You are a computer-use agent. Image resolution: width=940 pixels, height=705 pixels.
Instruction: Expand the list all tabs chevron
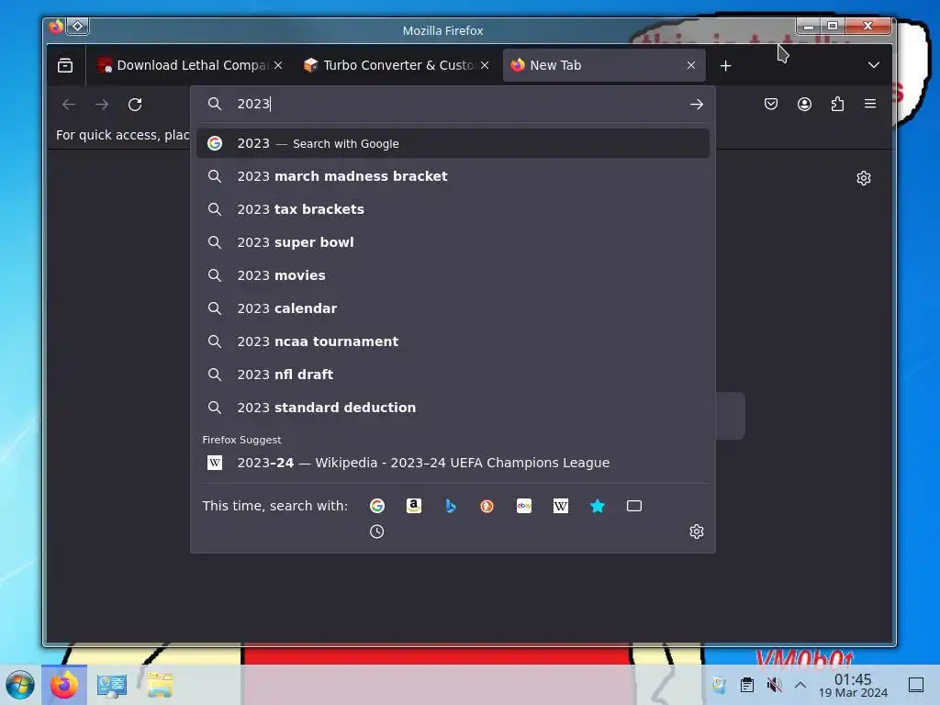point(874,65)
